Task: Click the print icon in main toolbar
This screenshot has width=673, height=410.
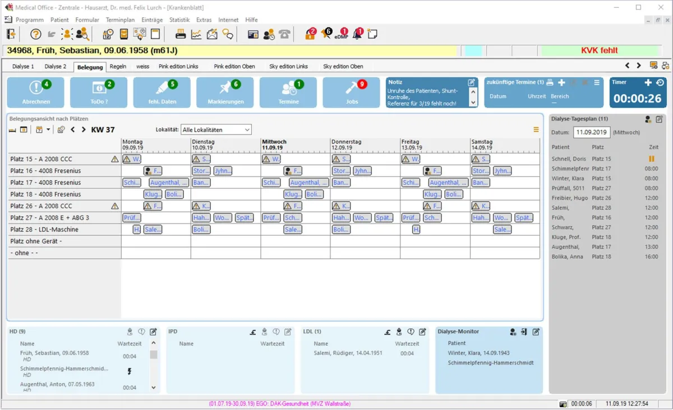Action: [181, 34]
